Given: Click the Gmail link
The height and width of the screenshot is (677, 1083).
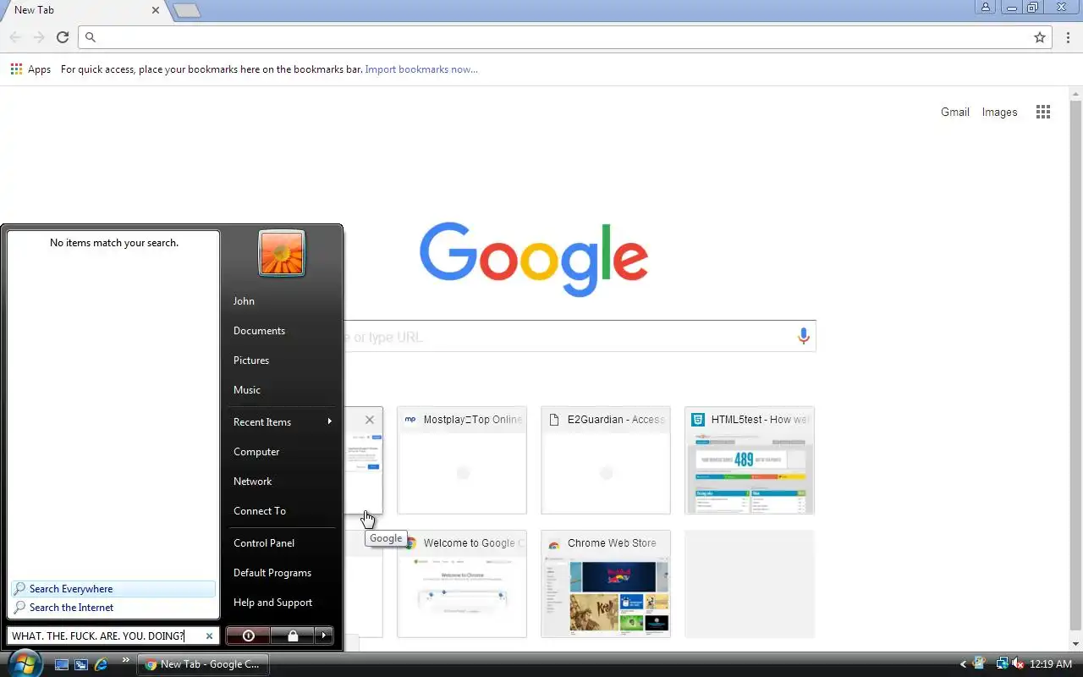Looking at the screenshot, I should pyautogui.click(x=955, y=112).
